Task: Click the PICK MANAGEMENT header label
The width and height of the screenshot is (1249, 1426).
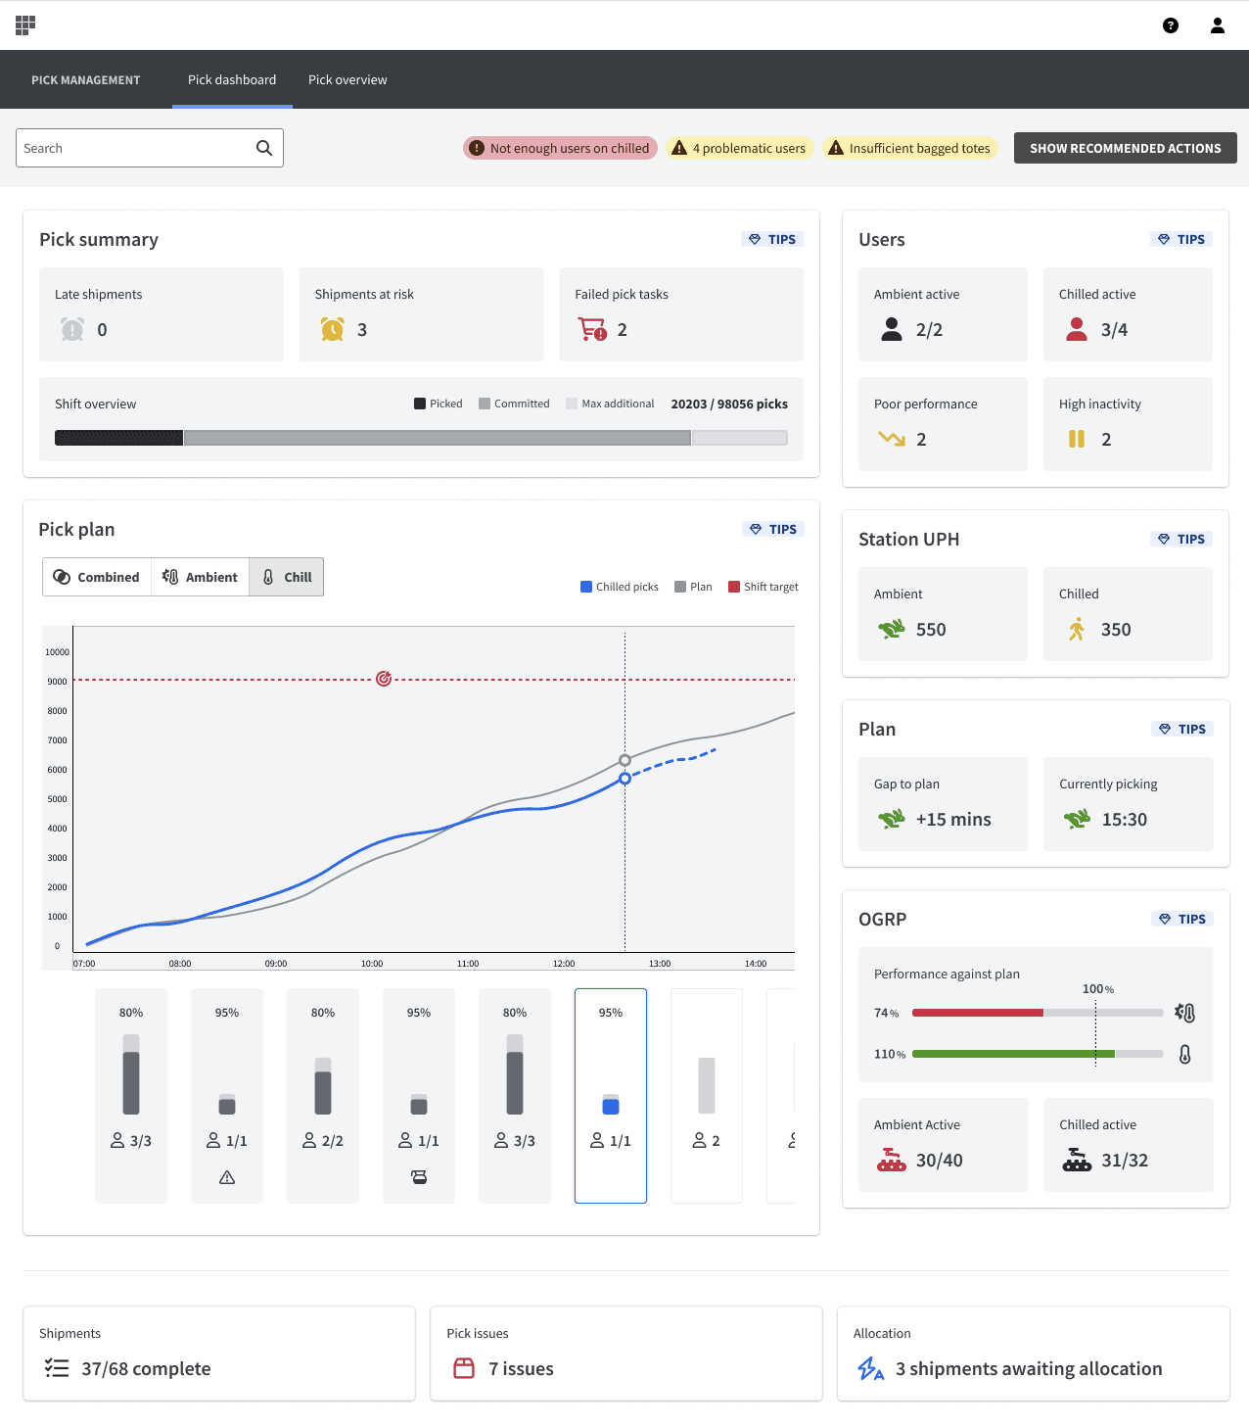Action: tap(86, 80)
